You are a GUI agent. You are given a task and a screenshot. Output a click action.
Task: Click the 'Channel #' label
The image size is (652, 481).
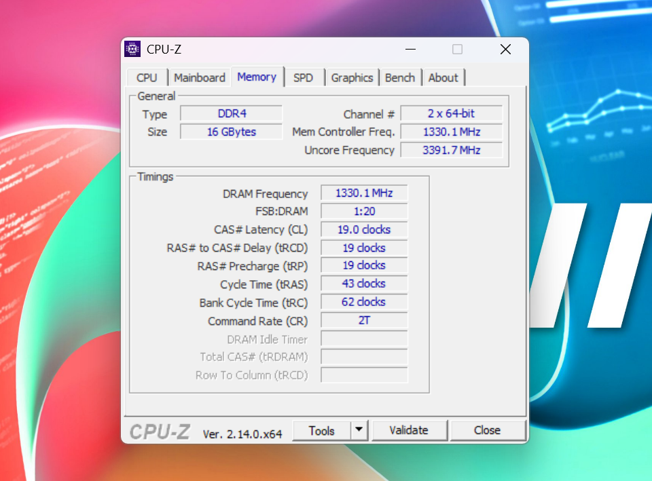coord(369,114)
